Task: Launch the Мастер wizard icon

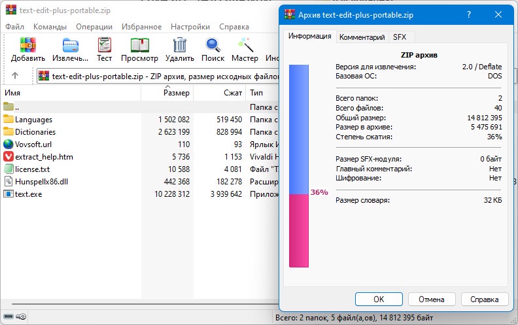Action: tap(245, 45)
